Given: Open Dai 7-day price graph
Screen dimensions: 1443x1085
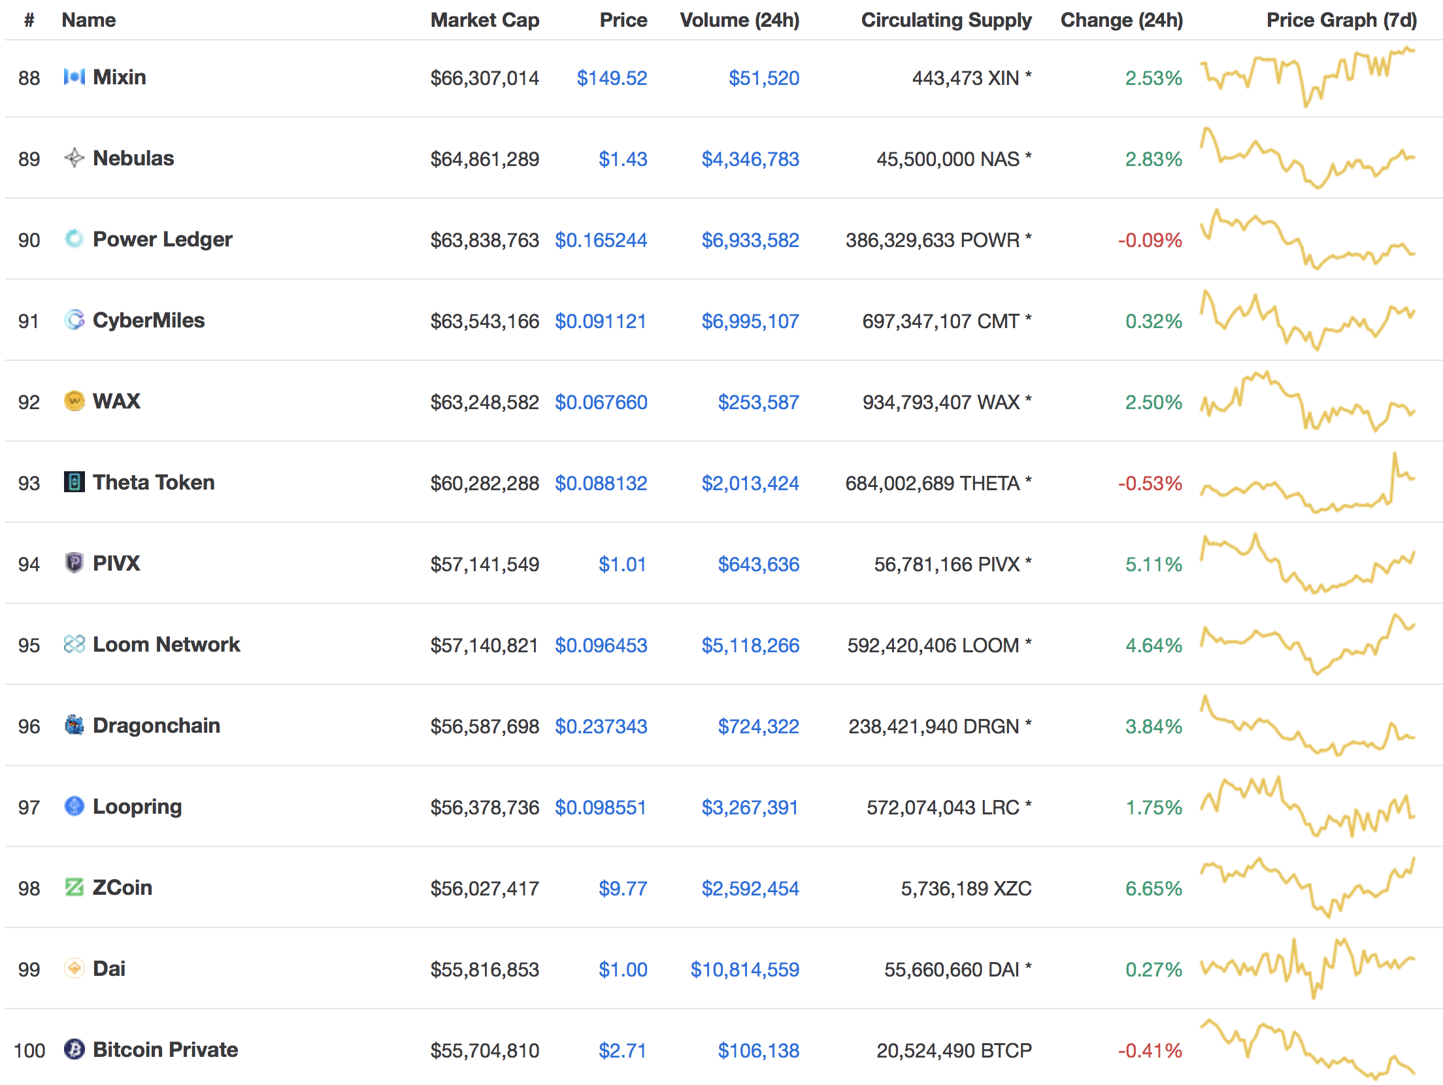Looking at the screenshot, I should pos(1308,969).
